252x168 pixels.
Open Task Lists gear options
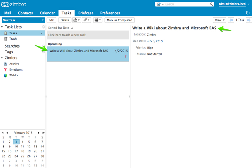(43, 27)
